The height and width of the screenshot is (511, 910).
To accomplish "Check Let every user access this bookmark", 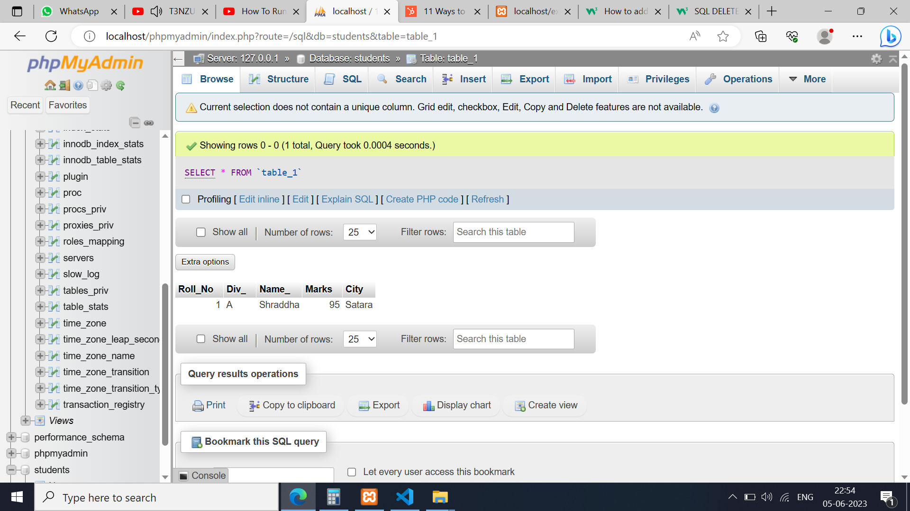I will point(352,472).
